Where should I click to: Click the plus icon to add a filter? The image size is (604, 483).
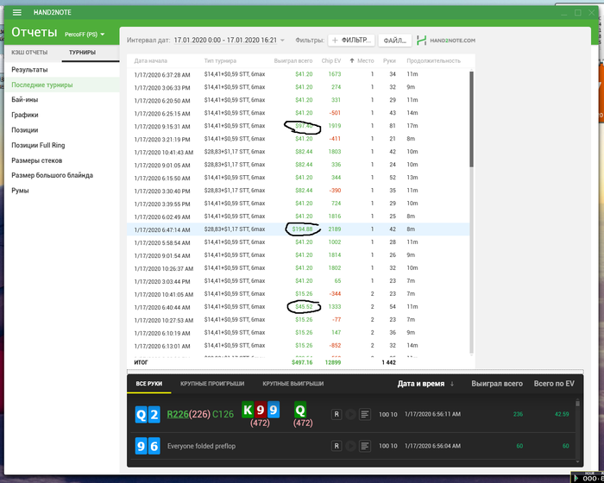pos(334,40)
